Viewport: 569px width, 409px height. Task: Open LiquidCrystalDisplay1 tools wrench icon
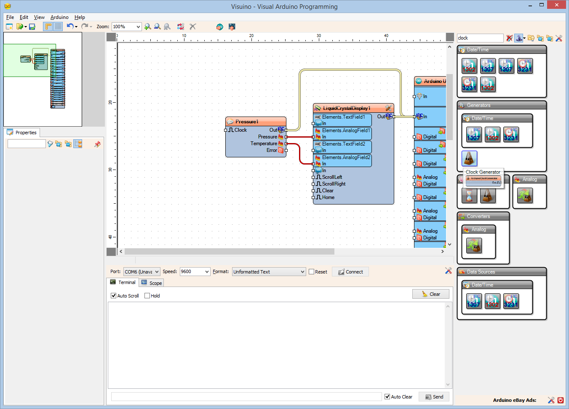click(388, 108)
